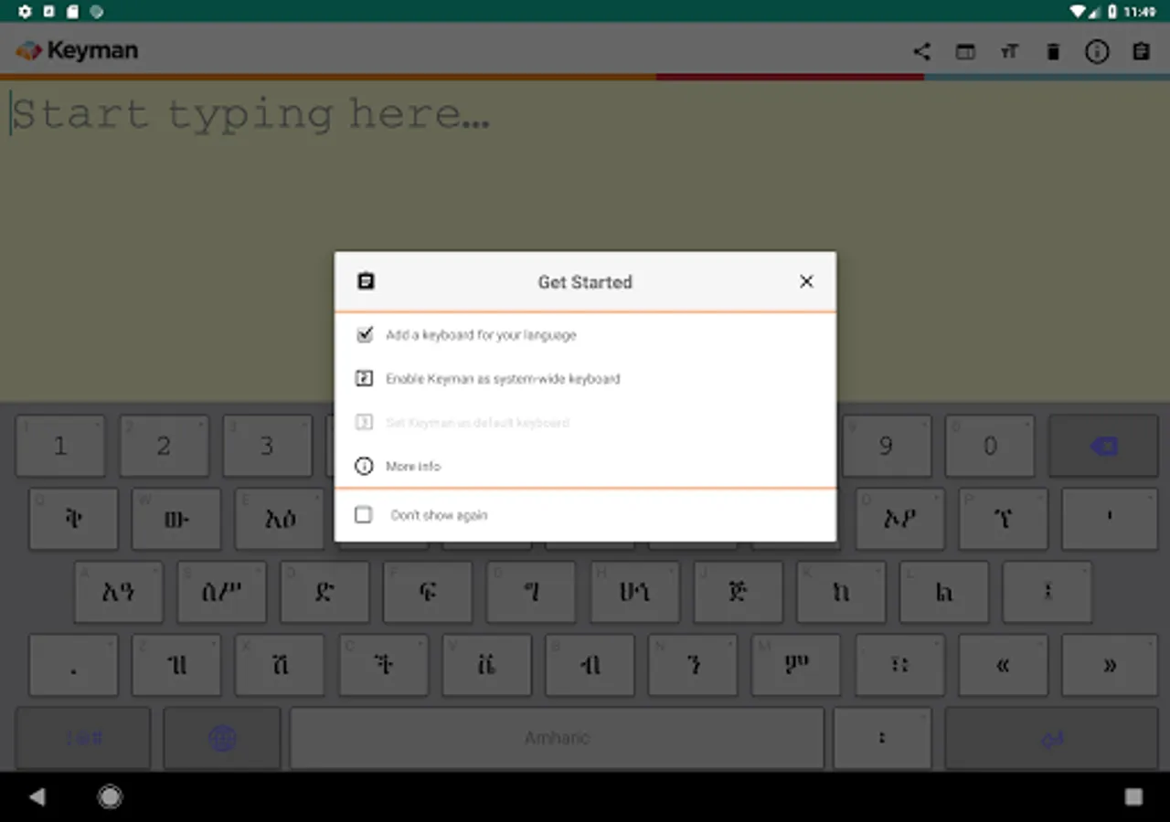Tap the trash clear-text icon
The image size is (1170, 822).
click(1053, 52)
